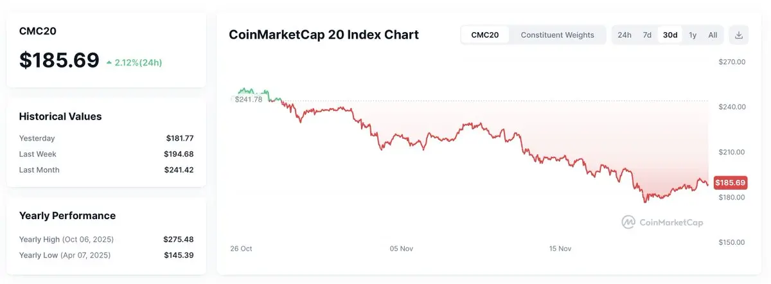This screenshot has width=771, height=284.
Task: Click the CoinMarketCap watermark logo
Action: click(662, 222)
